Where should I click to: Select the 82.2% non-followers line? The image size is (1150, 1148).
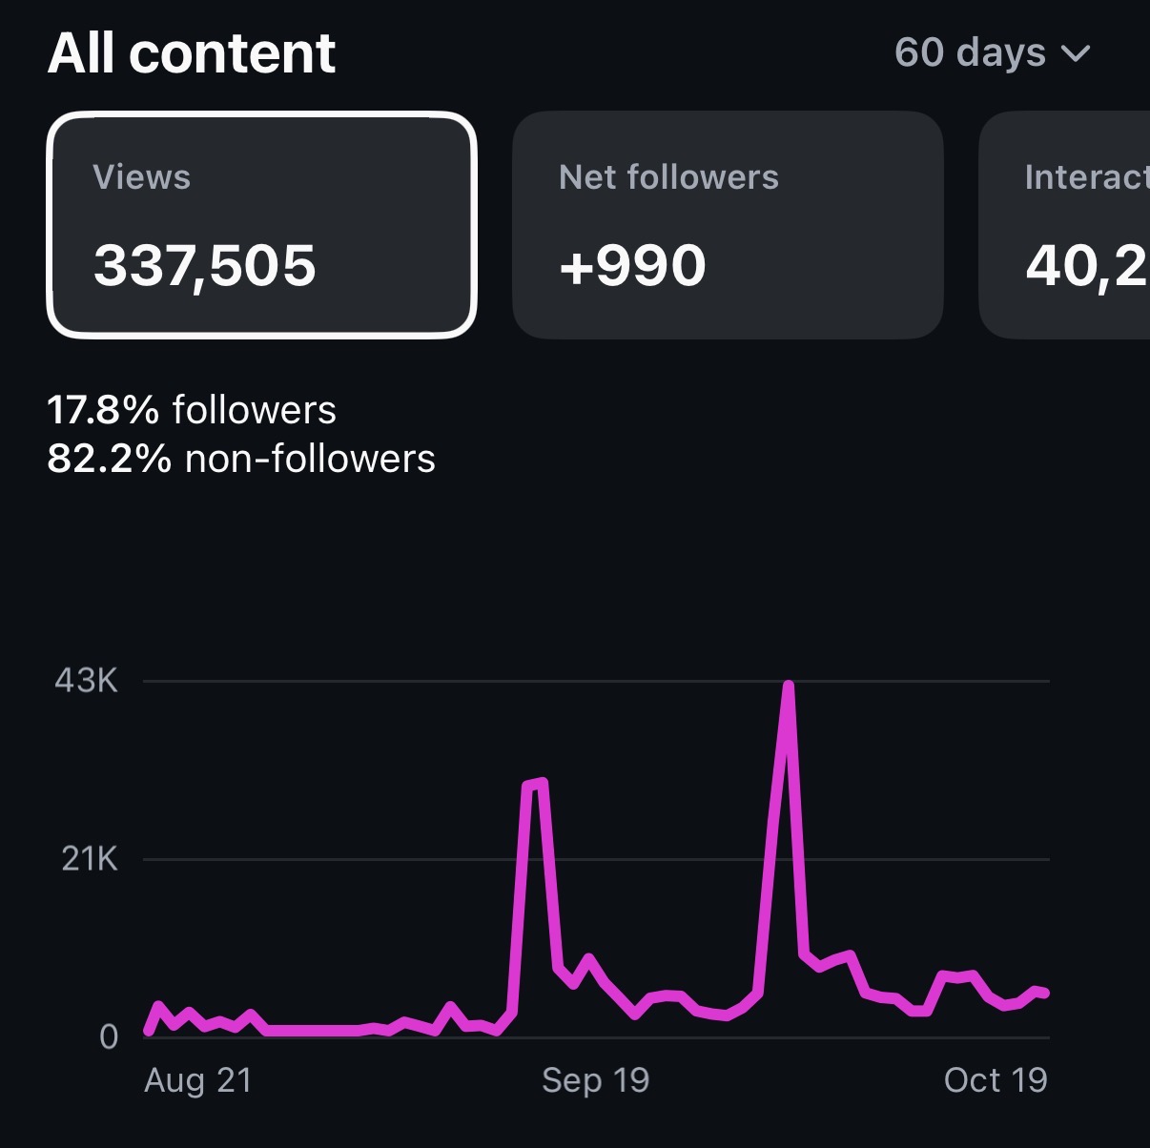tap(241, 459)
